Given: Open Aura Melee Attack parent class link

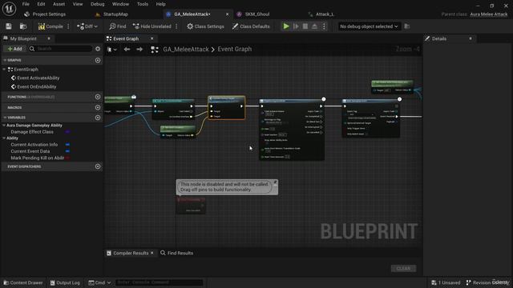Looking at the screenshot, I should (489, 14).
